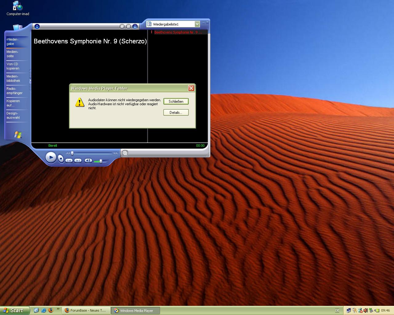Viewport: 394px width, 315px height.
Task: Click the fast-forward arrows on the seek bar
Action: pos(116,153)
